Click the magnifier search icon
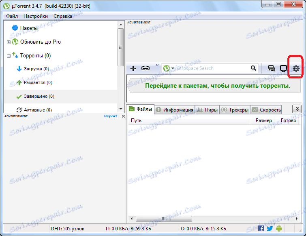The image size is (306, 236). pyautogui.click(x=253, y=68)
